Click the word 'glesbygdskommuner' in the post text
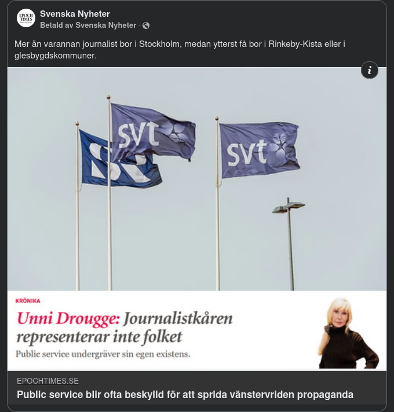394x412 pixels. 56,56
